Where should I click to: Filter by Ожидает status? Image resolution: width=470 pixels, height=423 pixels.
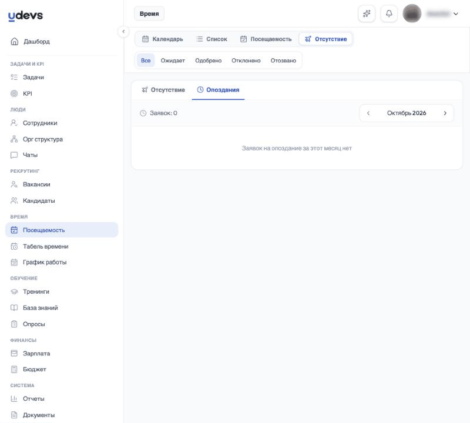pos(173,61)
